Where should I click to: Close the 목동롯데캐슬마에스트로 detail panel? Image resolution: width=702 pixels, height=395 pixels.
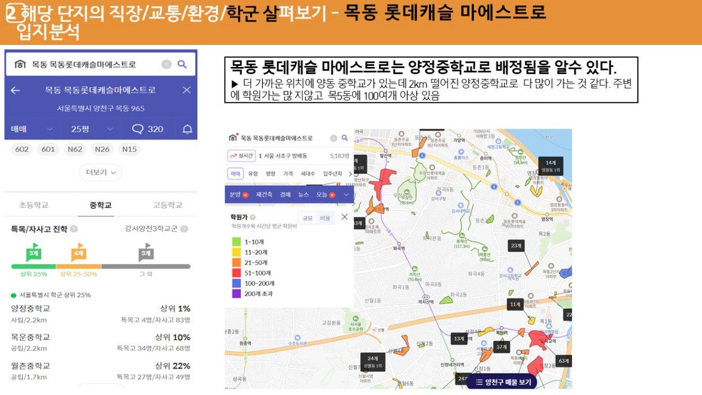coord(186,90)
